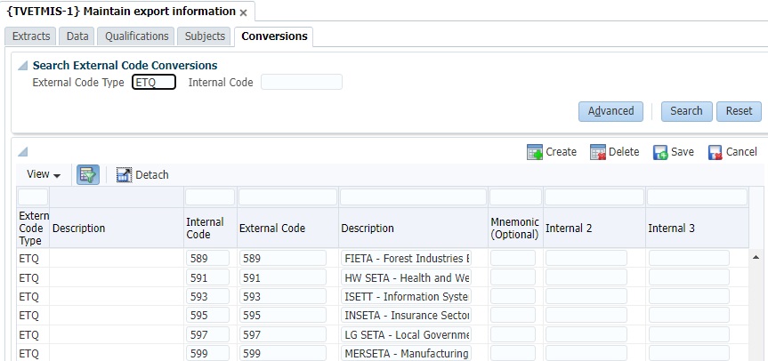Collapse the results table panel triangle

pyautogui.click(x=22, y=151)
